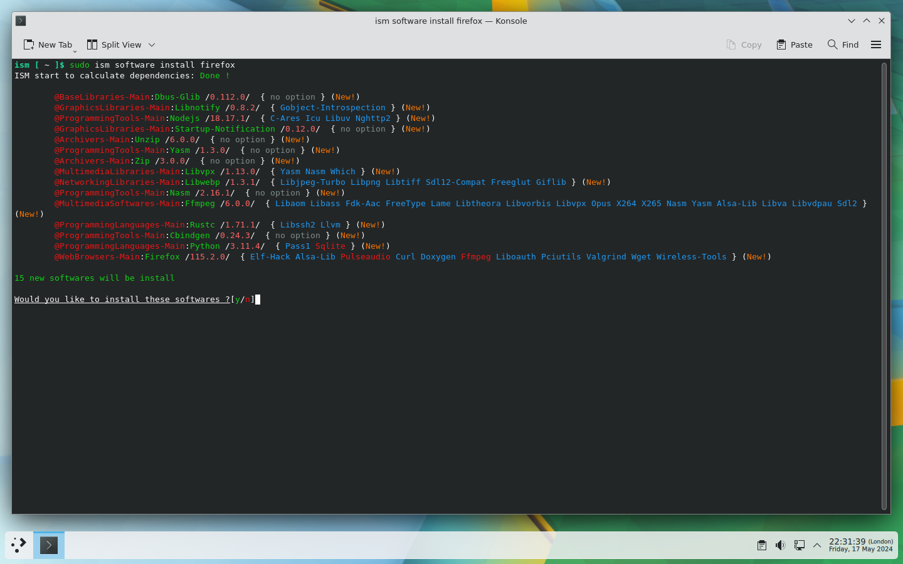Click the Split View button

[x=114, y=44]
